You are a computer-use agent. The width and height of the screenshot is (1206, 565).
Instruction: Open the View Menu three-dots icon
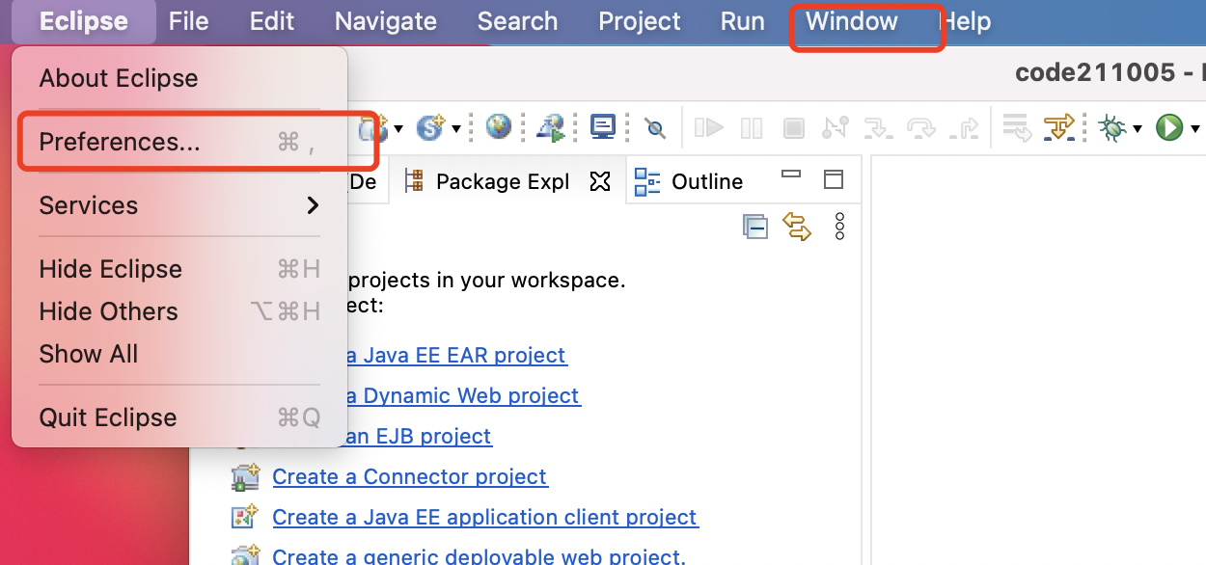(839, 227)
